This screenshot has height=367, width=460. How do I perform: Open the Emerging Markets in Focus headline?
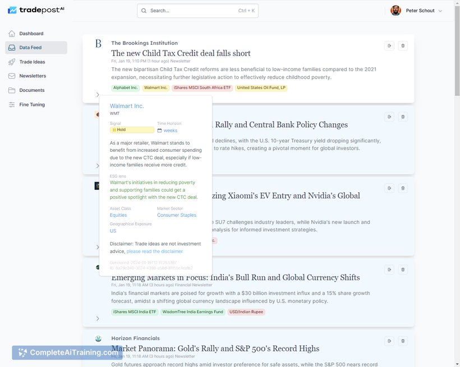(236, 277)
